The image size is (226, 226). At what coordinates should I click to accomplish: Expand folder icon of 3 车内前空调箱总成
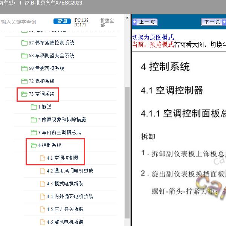[x=34, y=133]
